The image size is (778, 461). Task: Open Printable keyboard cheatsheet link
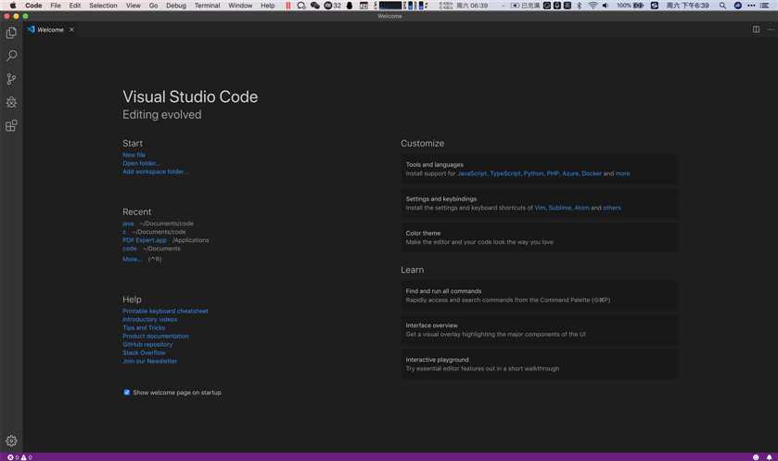[x=165, y=311]
